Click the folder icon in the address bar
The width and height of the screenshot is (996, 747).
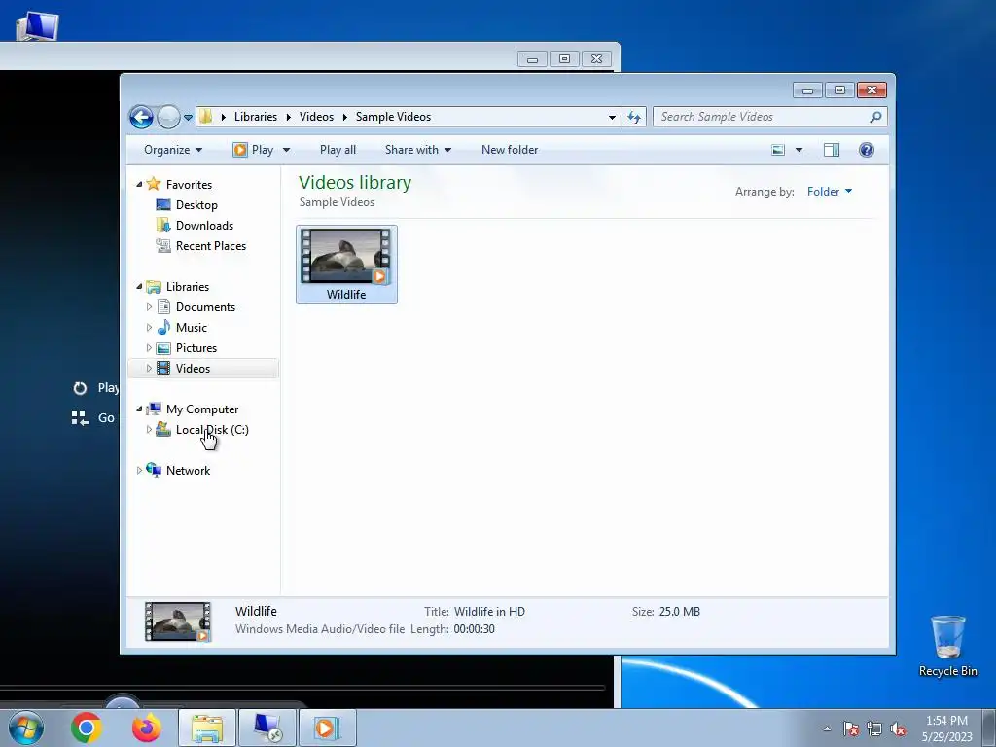(206, 117)
